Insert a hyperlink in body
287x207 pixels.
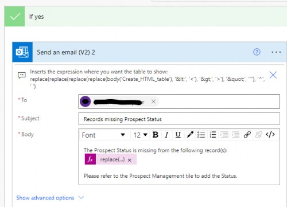point(247,135)
